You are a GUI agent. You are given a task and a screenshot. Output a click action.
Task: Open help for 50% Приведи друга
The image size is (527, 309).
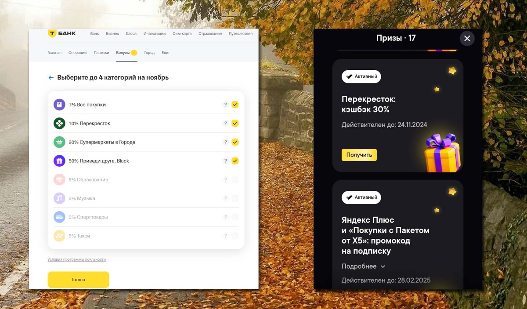[x=225, y=161]
